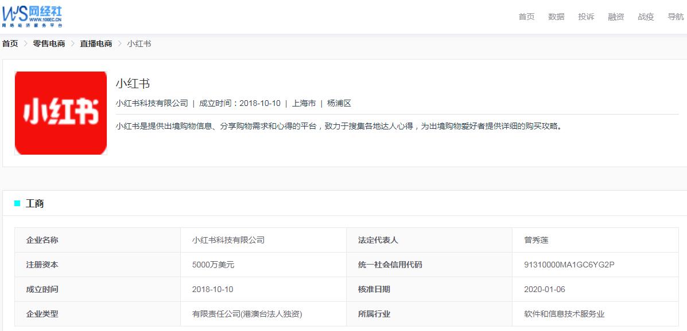Open the 数据 navigation menu

coord(556,17)
